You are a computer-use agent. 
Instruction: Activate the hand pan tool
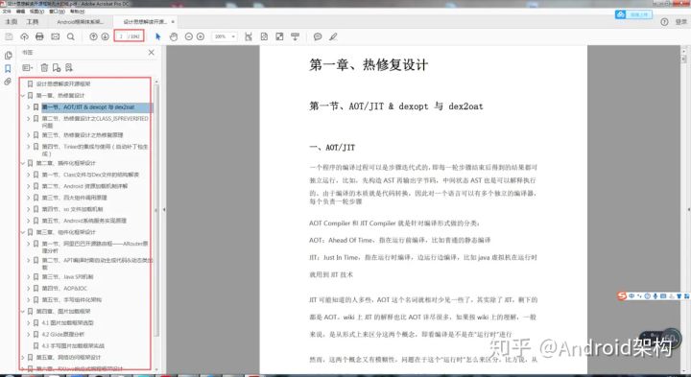coord(173,37)
